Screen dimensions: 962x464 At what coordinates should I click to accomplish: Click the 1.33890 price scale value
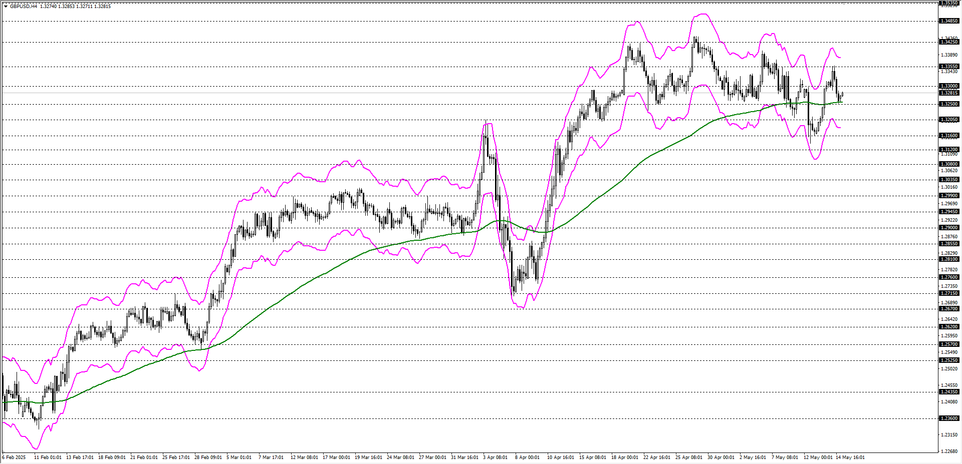[x=949, y=55]
